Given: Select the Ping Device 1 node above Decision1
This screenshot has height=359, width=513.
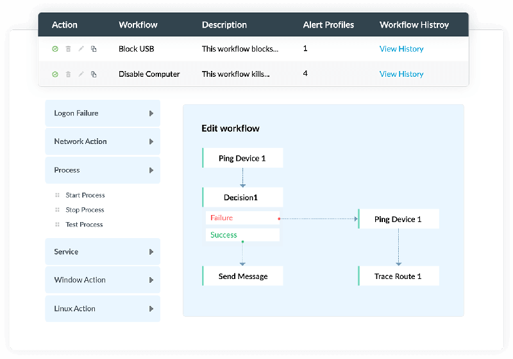Looking at the screenshot, I should coord(242,158).
